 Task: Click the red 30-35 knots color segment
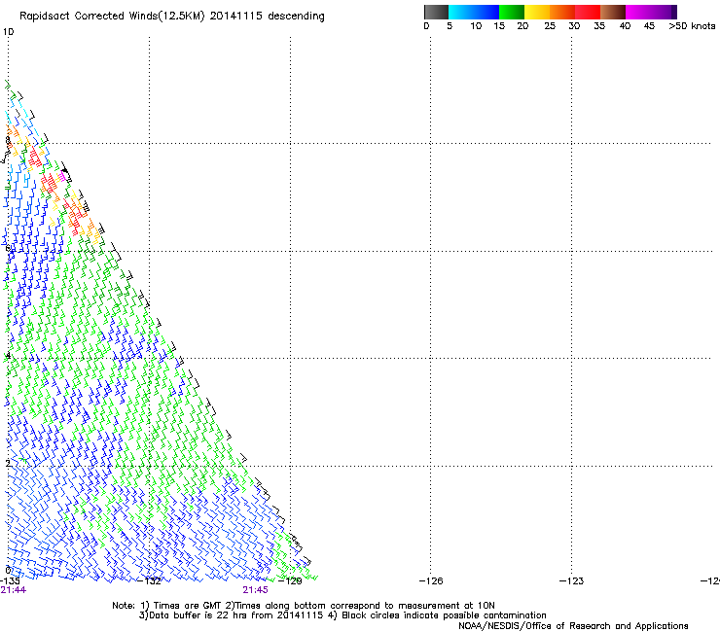coord(588,12)
